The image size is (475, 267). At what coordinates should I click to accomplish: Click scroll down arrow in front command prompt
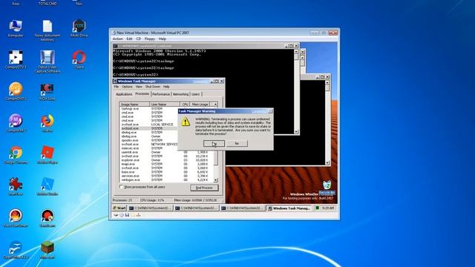pos(296,132)
